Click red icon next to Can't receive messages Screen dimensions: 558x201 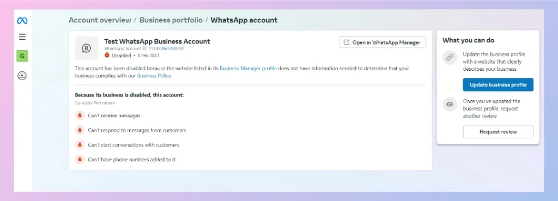pyautogui.click(x=80, y=115)
